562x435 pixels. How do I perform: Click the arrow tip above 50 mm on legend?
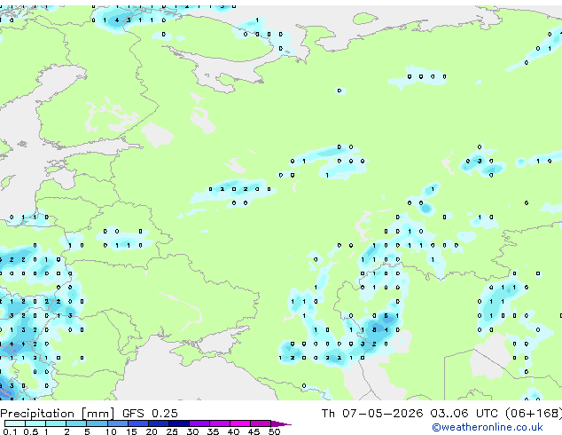tap(281, 424)
